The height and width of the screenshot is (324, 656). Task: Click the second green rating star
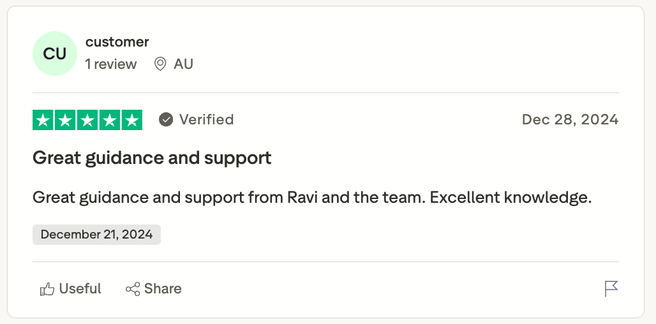coord(65,120)
